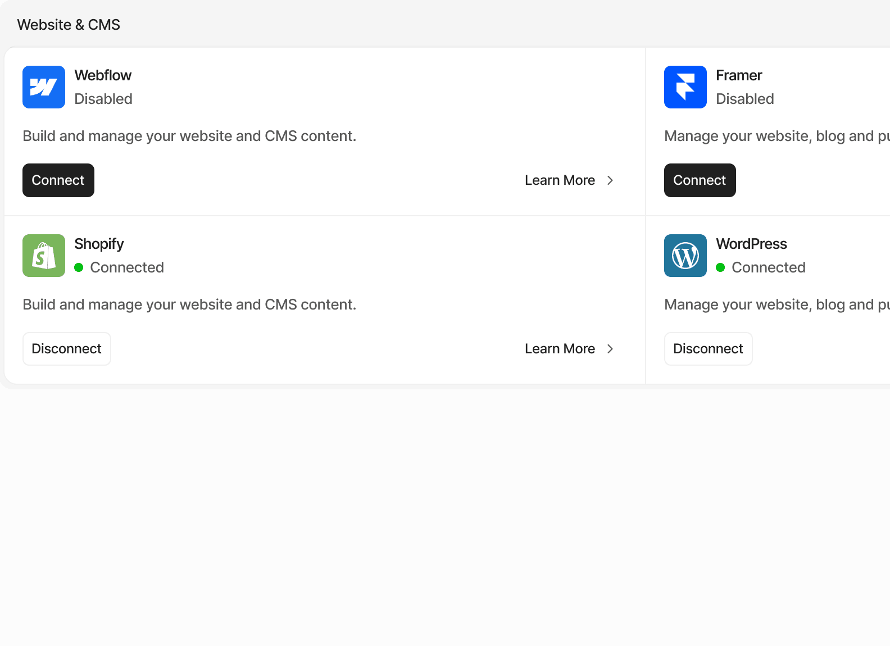Click the WordPress description text

[x=777, y=304]
